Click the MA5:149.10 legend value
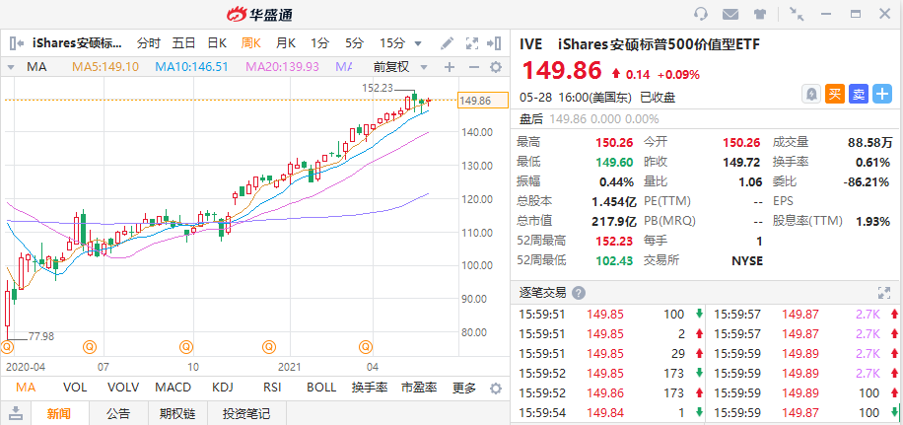 pyautogui.click(x=105, y=67)
